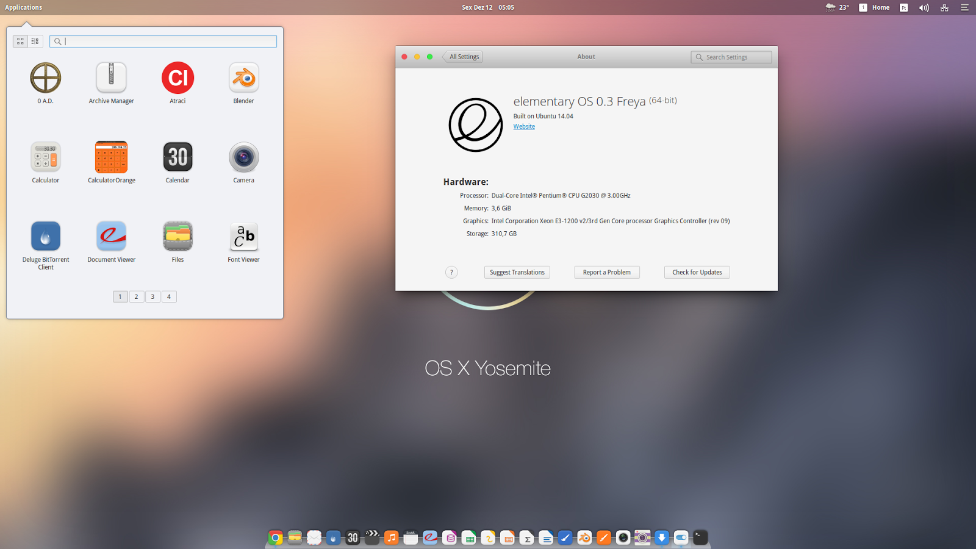The image size is (976, 549).
Task: Open the Website link in About
Action: 524,126
